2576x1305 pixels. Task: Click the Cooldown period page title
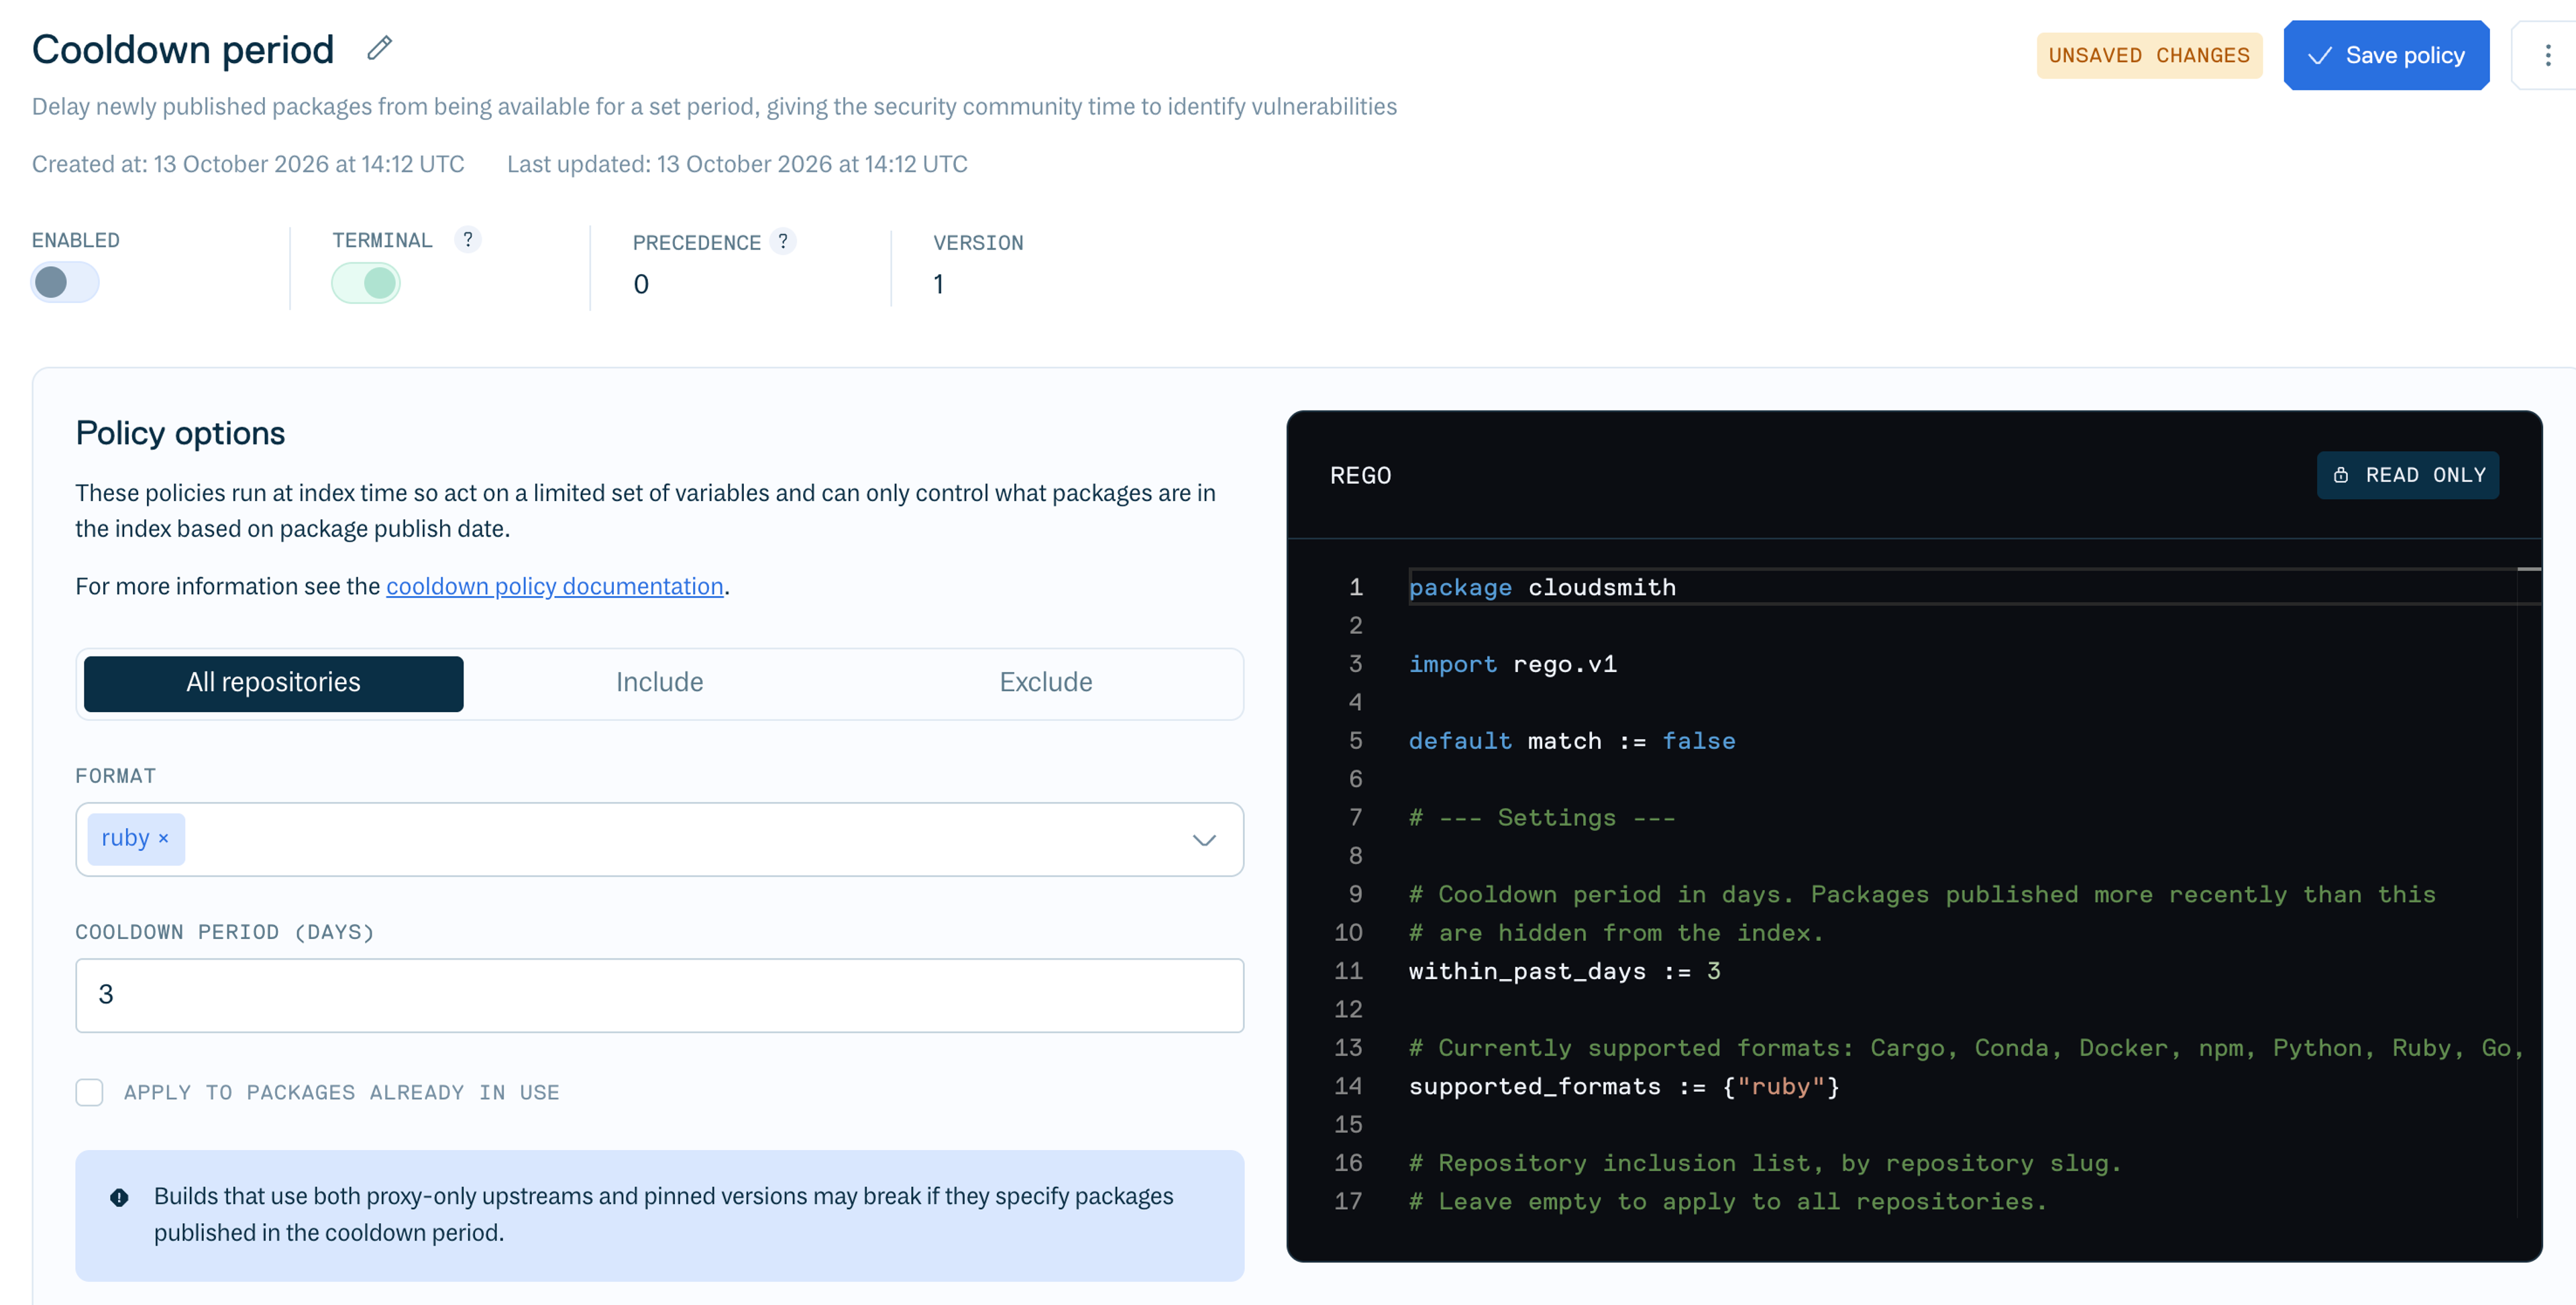(x=183, y=49)
